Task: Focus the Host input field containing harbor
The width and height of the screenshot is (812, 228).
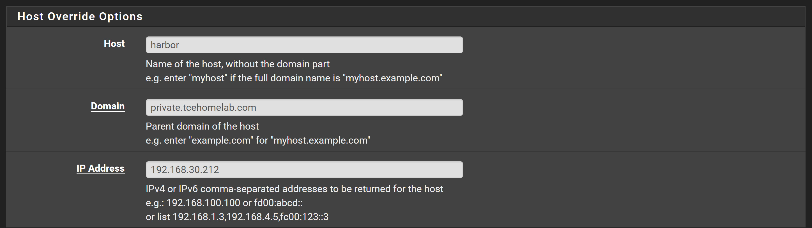Action: click(x=304, y=45)
